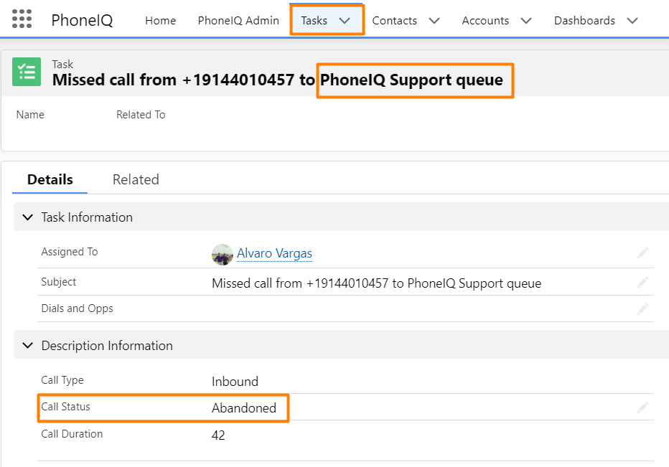Click the Call Type label
669x467 pixels.
click(62, 380)
